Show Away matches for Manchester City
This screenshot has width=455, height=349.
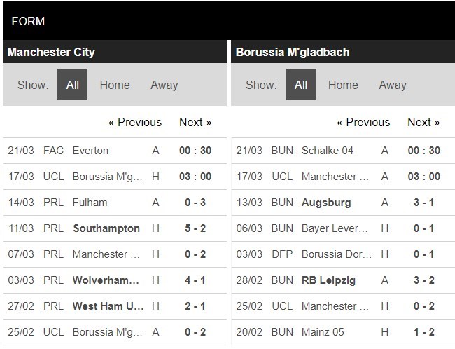click(164, 85)
